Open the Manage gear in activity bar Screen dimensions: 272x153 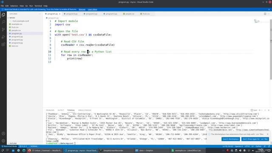pyautogui.click(x=3, y=141)
